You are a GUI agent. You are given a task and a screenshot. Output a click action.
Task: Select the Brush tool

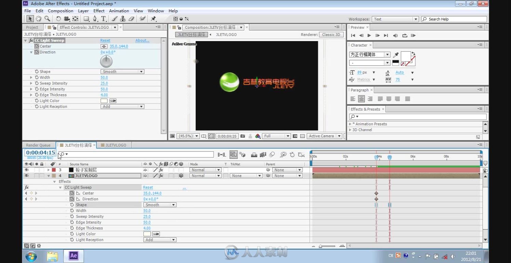pyautogui.click(x=115, y=19)
